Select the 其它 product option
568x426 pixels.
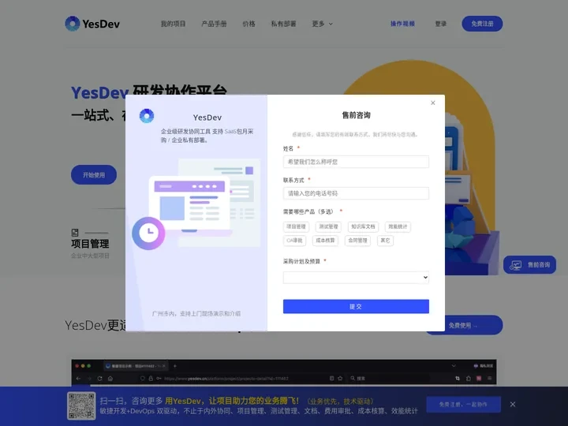pos(385,241)
